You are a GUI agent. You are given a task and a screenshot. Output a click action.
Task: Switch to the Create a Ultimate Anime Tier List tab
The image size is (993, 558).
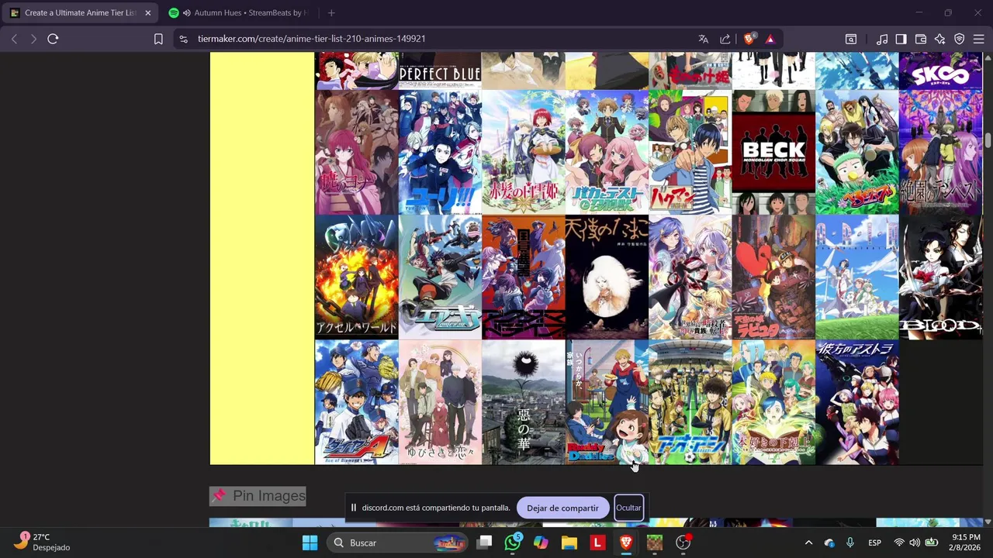click(81, 13)
